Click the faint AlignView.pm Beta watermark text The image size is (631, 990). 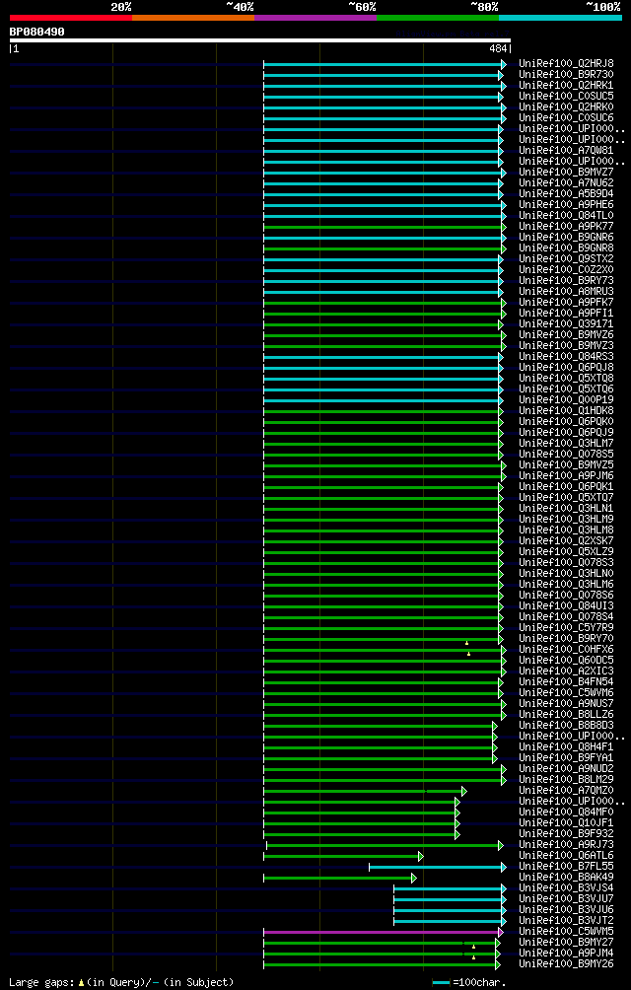tap(452, 34)
